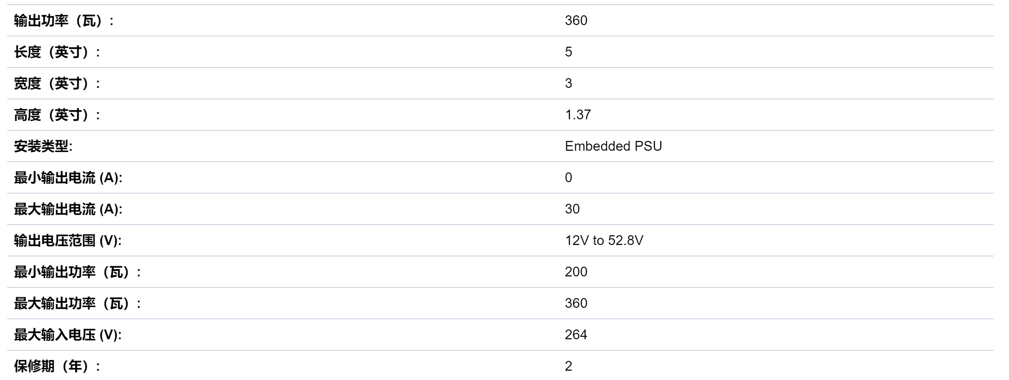Select the width value 3
This screenshot has height=380, width=1009.
[x=568, y=84]
